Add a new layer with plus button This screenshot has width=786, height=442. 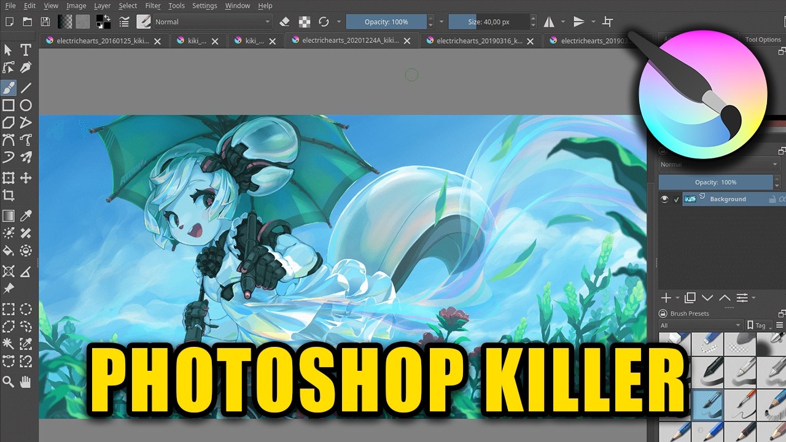point(666,298)
